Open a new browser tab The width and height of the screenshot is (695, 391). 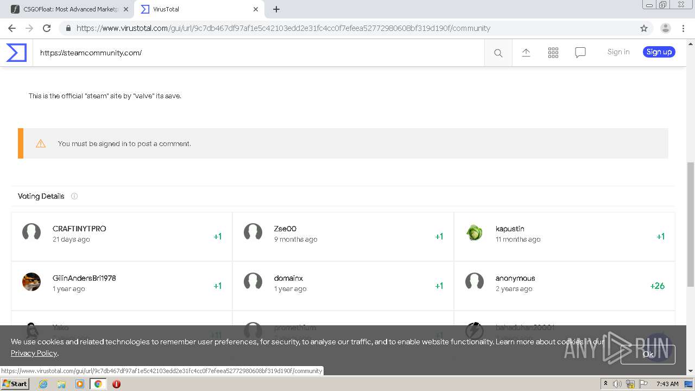click(x=276, y=9)
